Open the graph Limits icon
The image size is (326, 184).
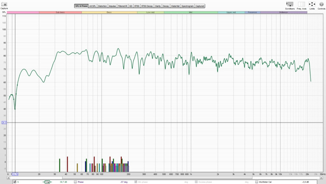(x=312, y=4)
